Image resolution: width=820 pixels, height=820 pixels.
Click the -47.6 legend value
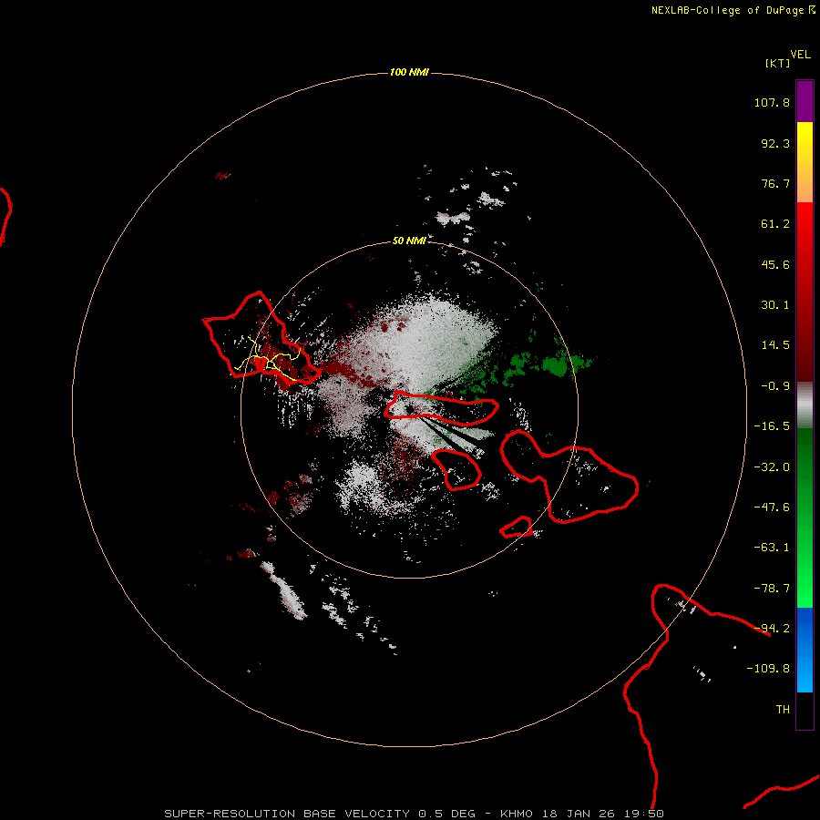pos(772,507)
